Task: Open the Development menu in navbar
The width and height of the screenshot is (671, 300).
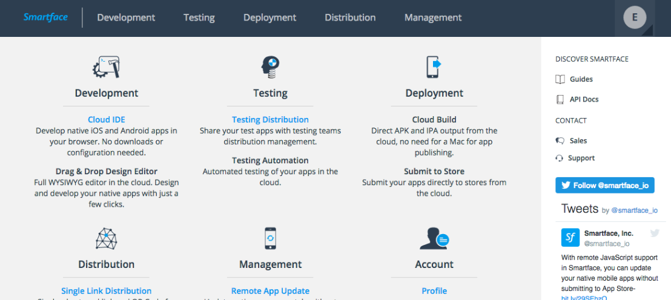Action: coord(126,18)
